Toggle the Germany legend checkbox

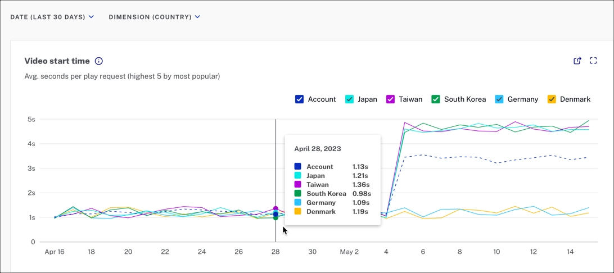click(x=499, y=99)
